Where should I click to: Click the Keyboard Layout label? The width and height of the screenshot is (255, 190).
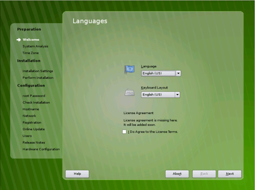pos(154,88)
